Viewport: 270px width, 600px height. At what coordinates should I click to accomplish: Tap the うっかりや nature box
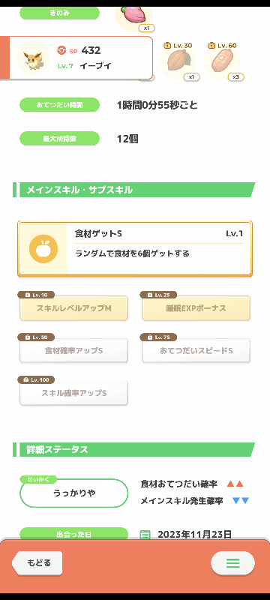73,493
